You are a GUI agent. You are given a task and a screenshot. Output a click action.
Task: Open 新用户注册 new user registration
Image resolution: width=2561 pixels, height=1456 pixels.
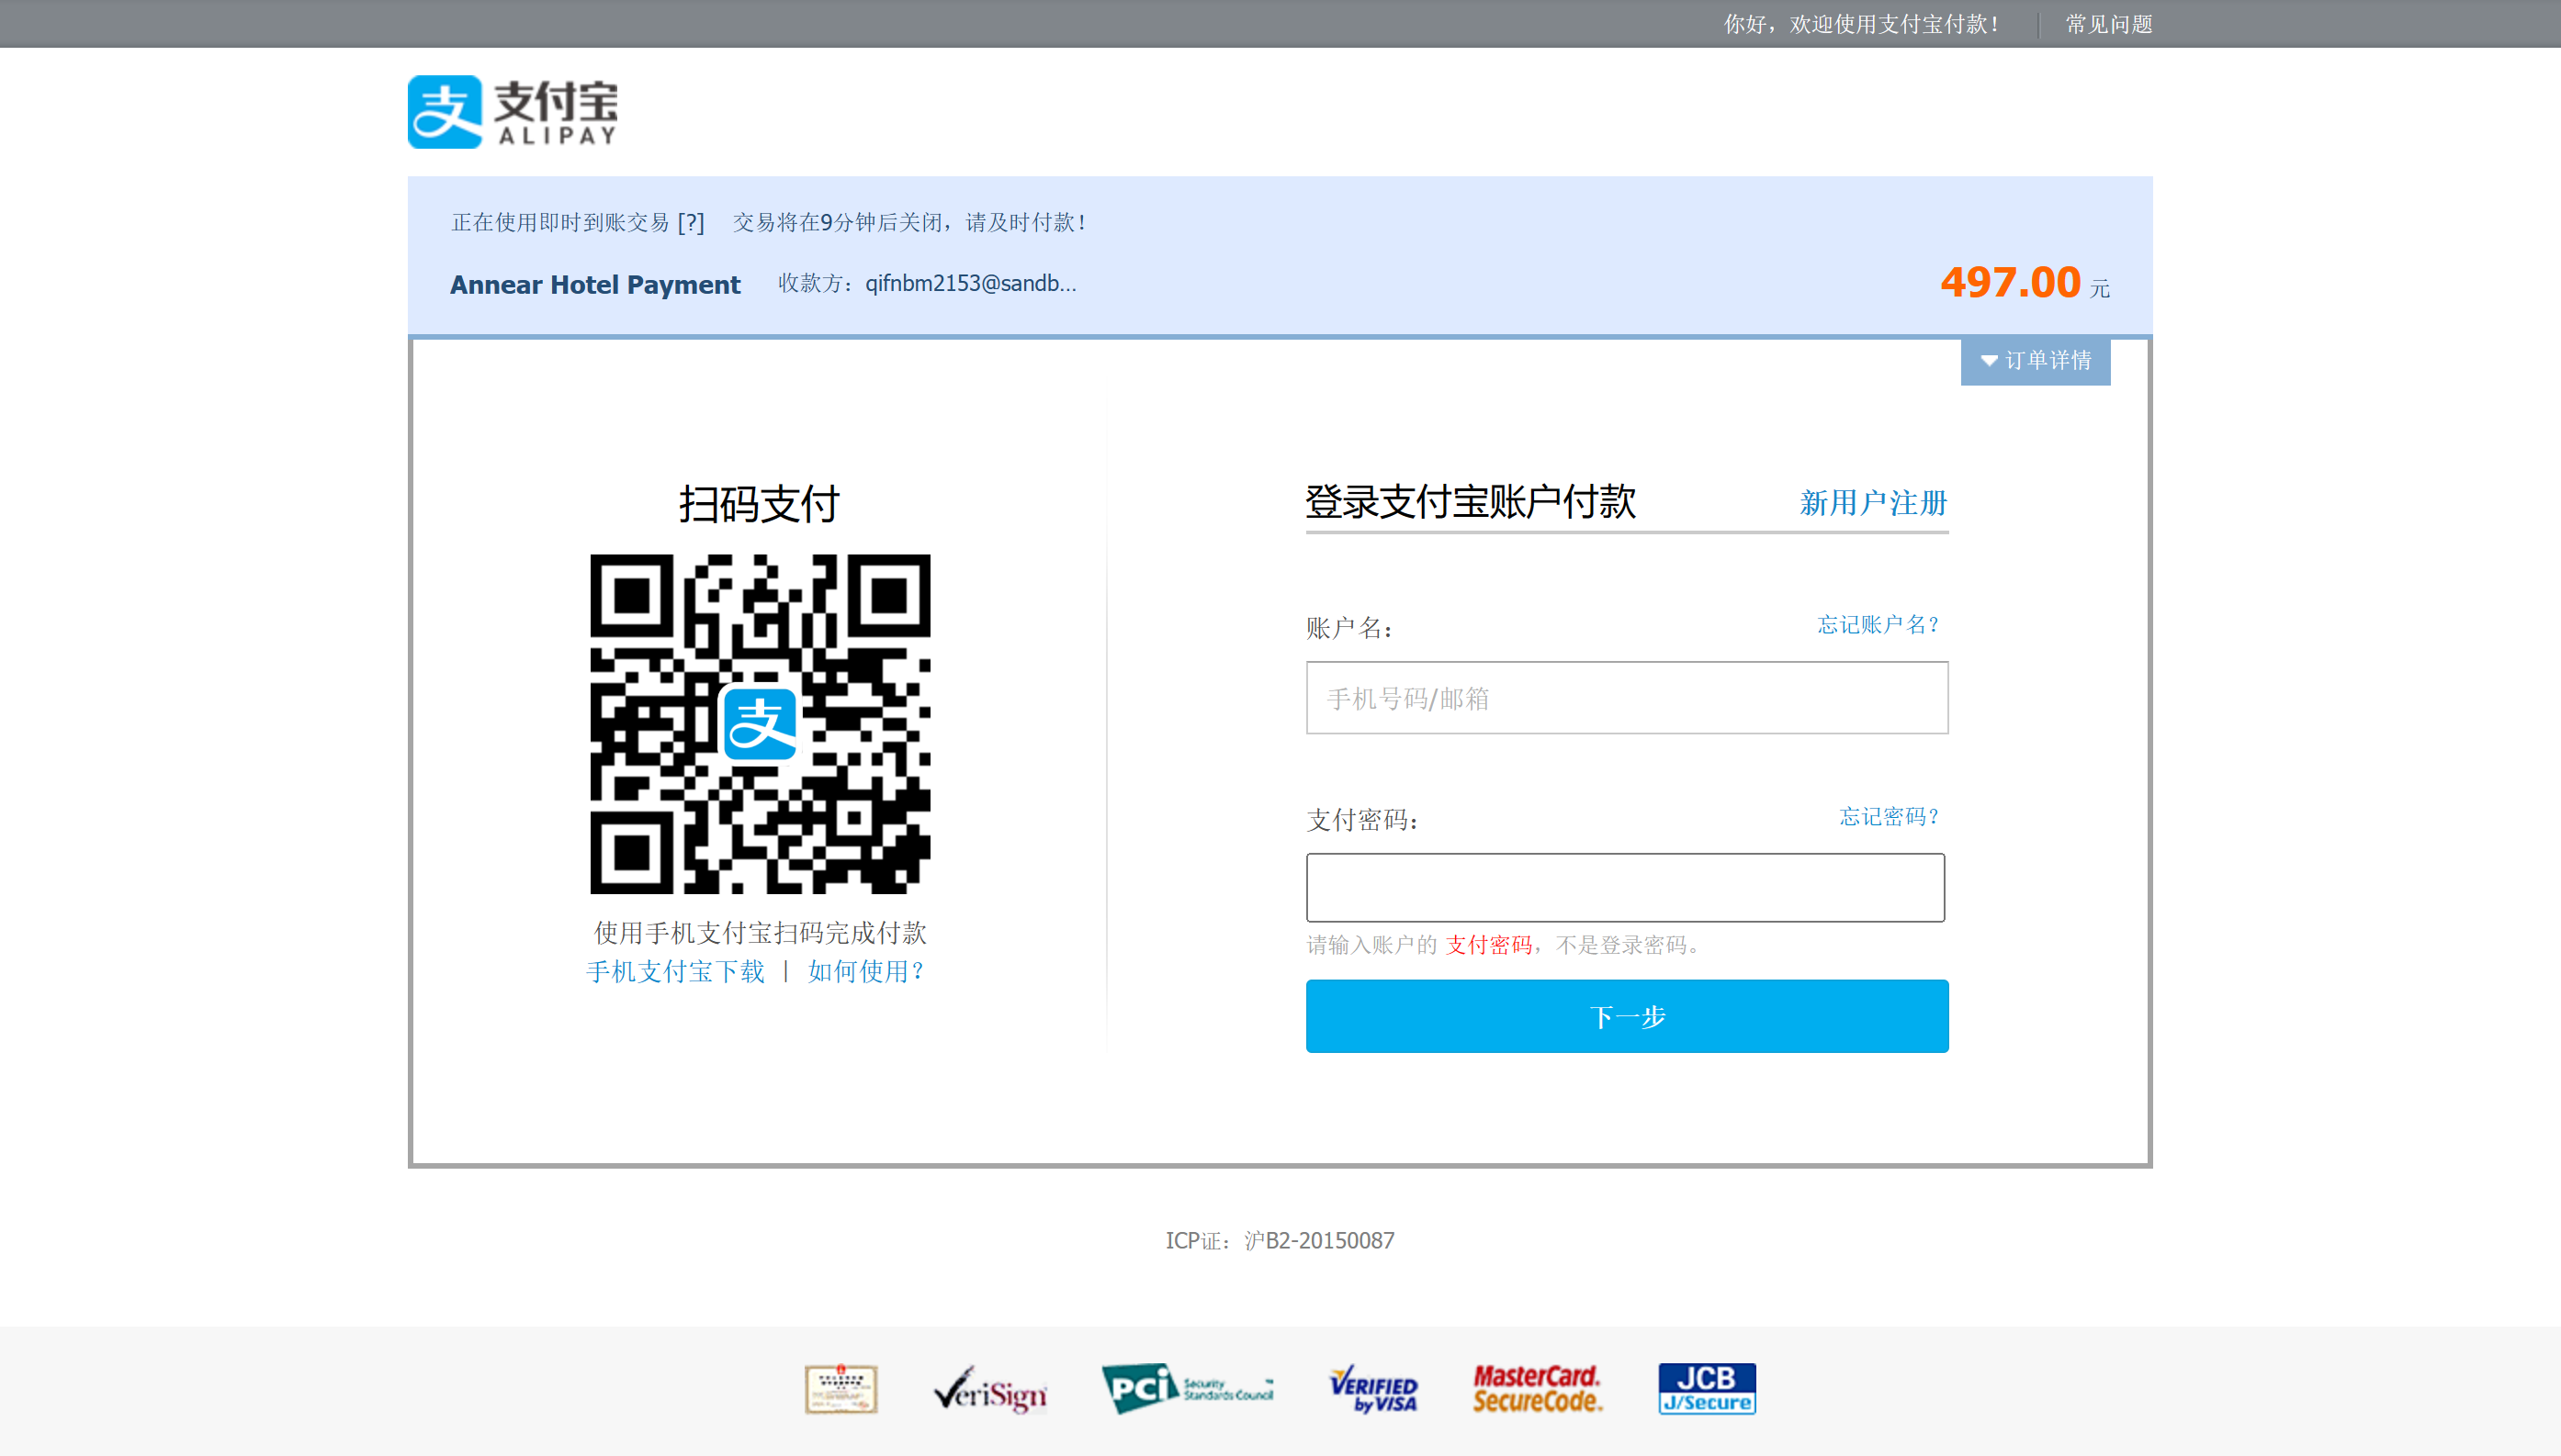1874,502
